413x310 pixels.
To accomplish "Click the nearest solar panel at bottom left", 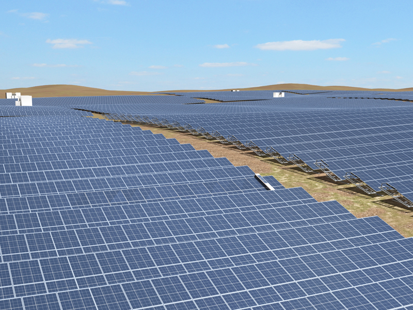I will point(31,289).
